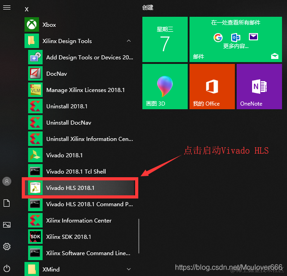The height and width of the screenshot is (276, 287).
Task: Click the Vivado 2018.1 app icon
Action: (35, 155)
